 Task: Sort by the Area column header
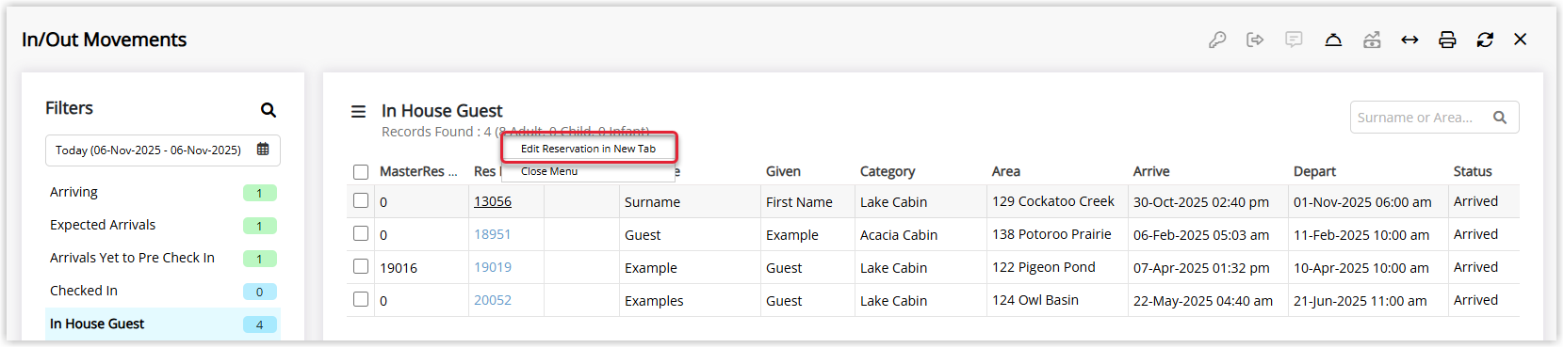tap(1006, 171)
